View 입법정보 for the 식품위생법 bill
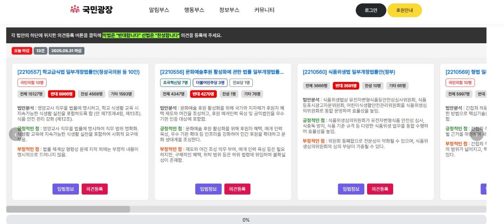 (351, 189)
